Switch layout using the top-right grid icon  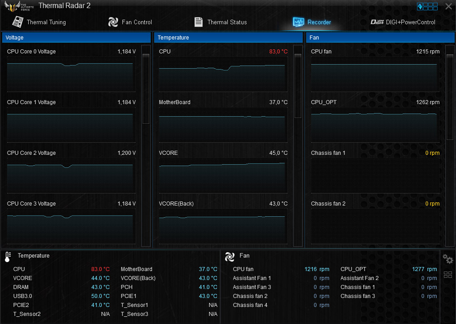427,6
